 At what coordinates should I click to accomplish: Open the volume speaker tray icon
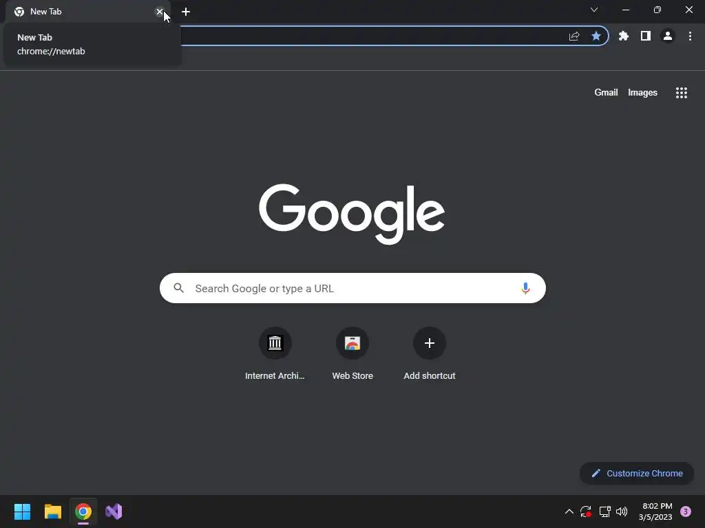point(622,511)
